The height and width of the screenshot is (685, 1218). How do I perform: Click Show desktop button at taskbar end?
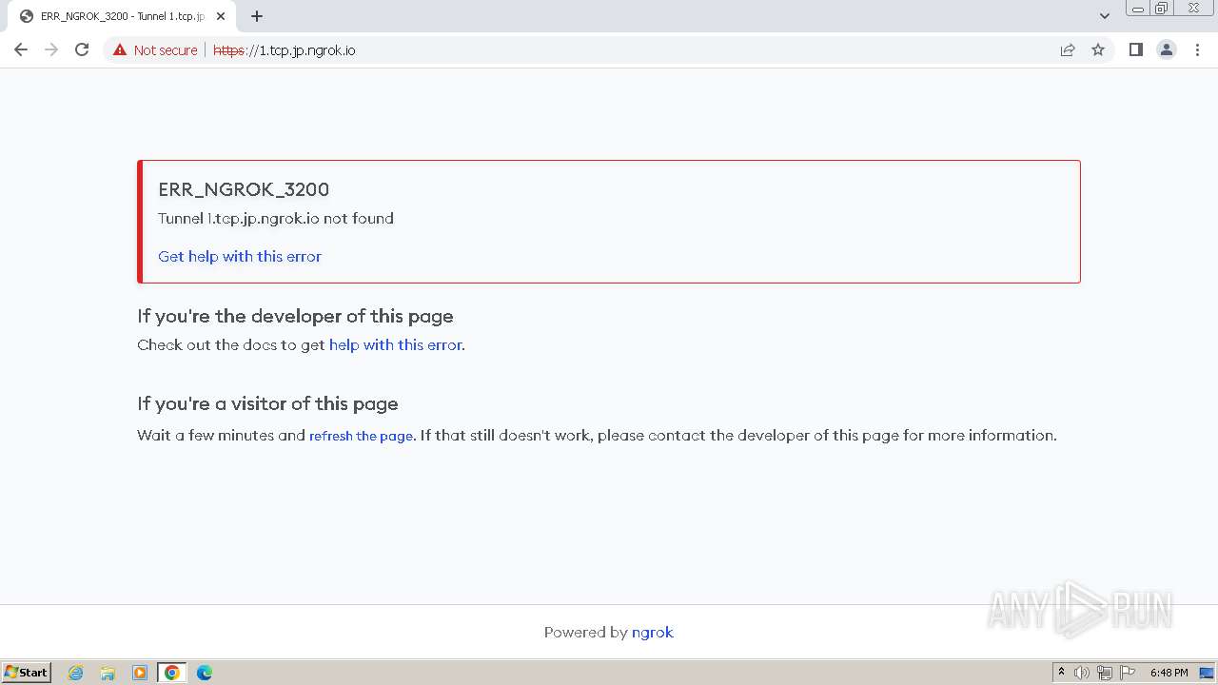(x=1208, y=673)
